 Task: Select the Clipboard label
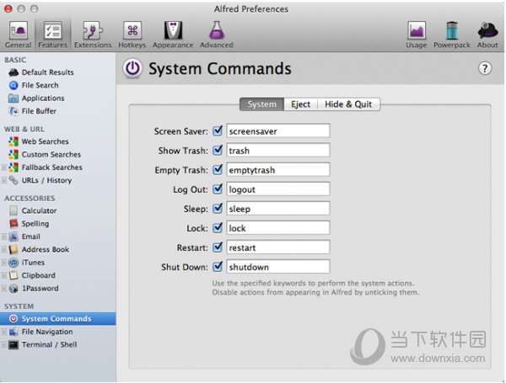(39, 276)
